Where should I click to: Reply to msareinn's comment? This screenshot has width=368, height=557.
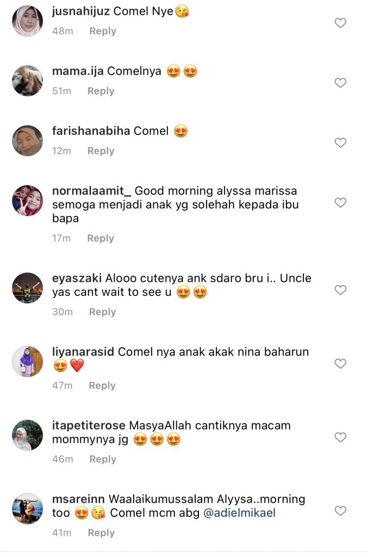point(101,533)
